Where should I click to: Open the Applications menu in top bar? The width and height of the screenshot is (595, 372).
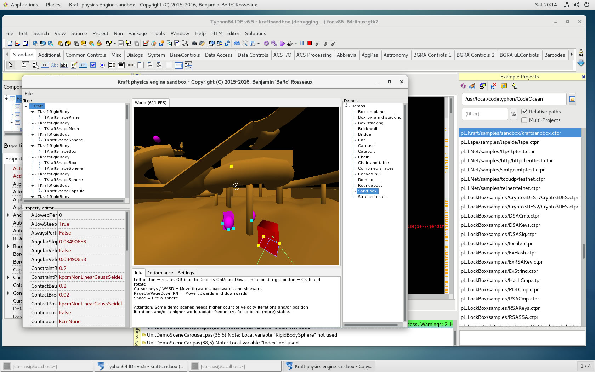coord(24,5)
